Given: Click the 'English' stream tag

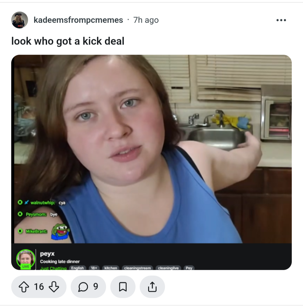Looking at the screenshot, I should tap(77, 268).
